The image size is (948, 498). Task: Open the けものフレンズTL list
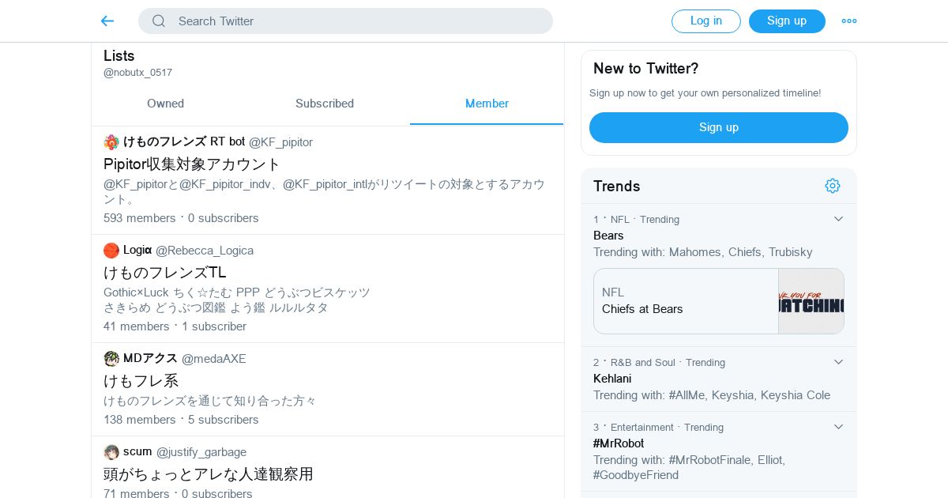point(165,273)
